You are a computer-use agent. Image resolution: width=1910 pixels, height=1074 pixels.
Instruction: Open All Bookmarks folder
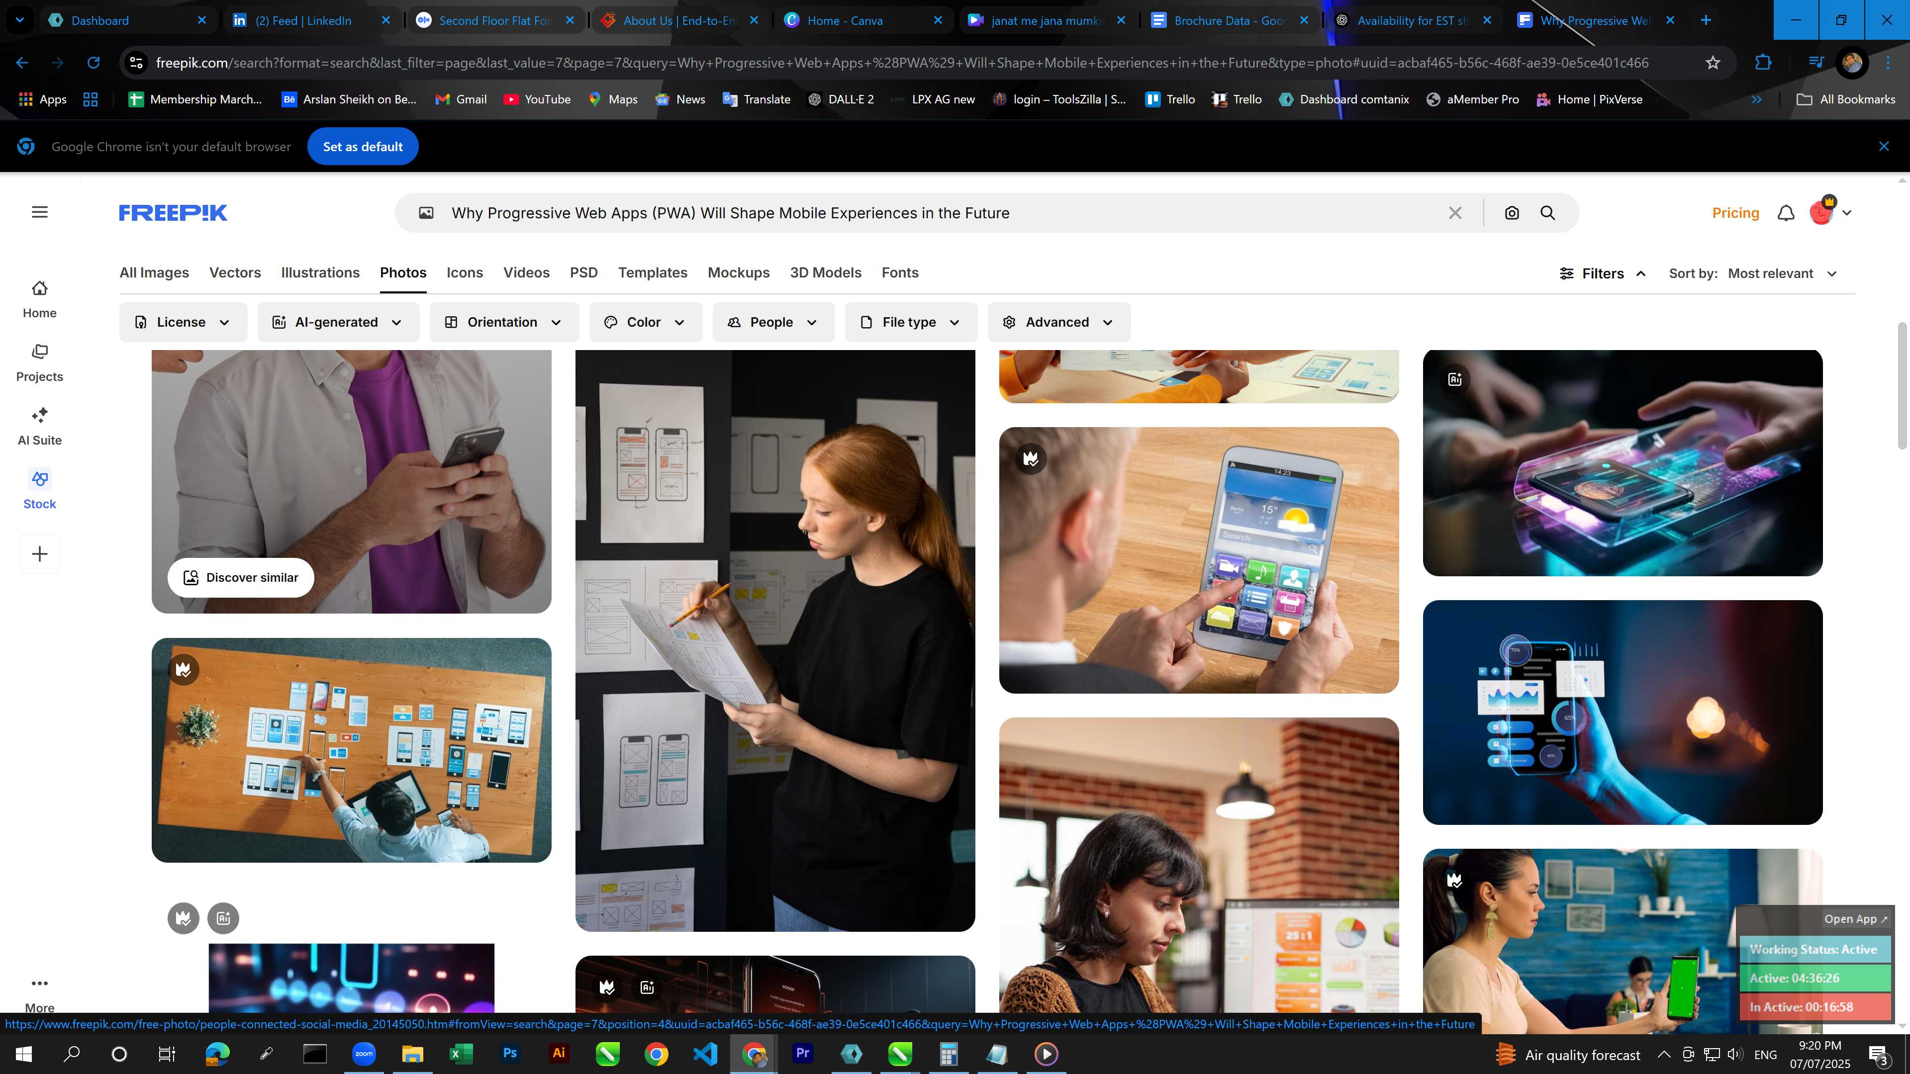point(1845,99)
